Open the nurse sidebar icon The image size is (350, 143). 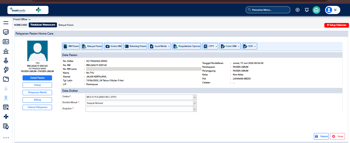6,98
